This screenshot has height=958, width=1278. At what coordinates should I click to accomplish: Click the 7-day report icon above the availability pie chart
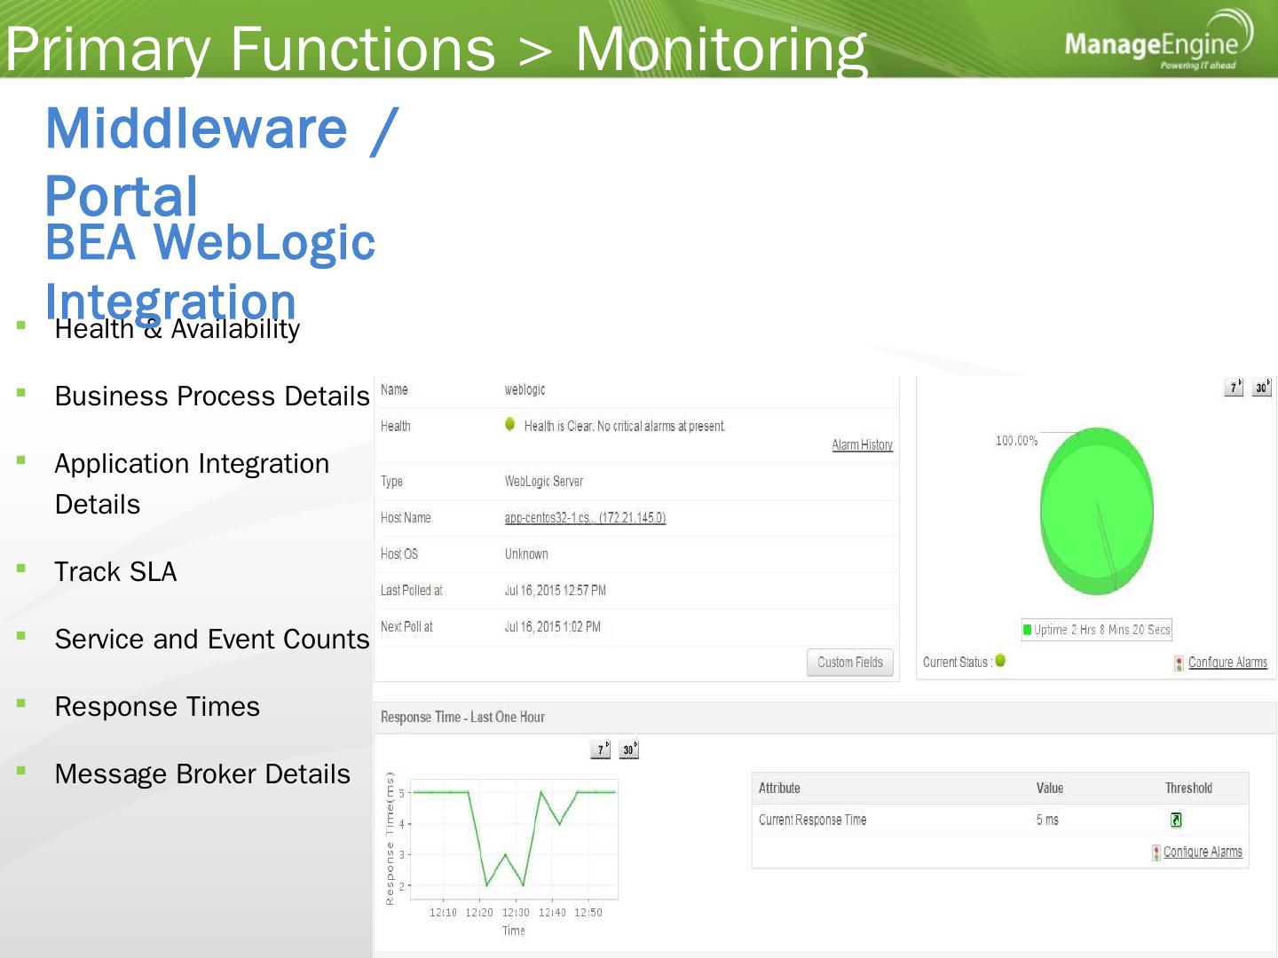(1234, 387)
